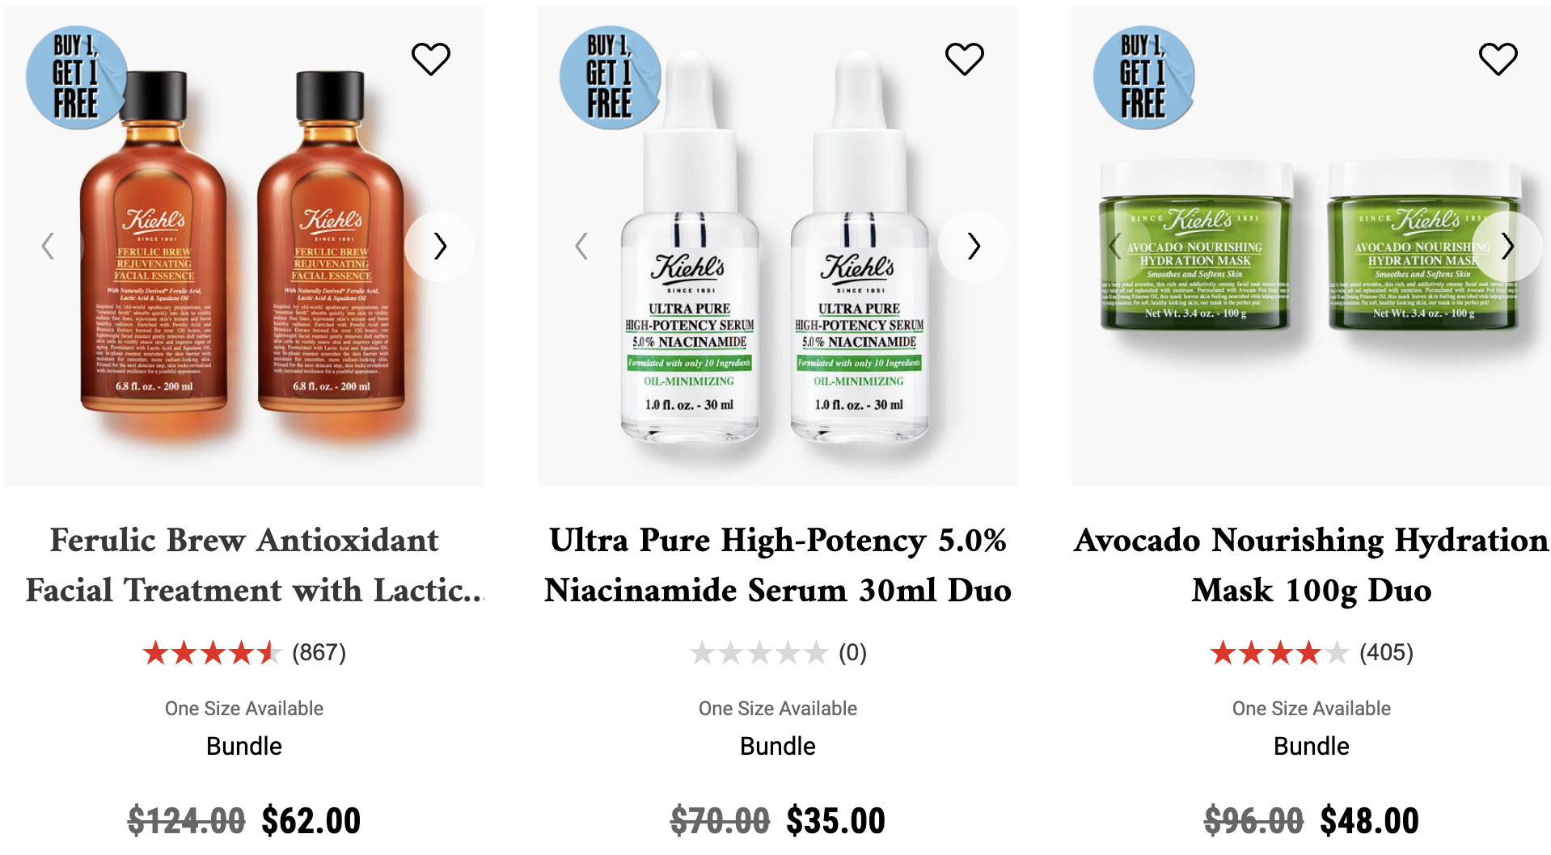Screen dimensions: 1551x855
Task: Toggle wishlist heart on Avocado Mask Duo
Action: pos(1498,59)
